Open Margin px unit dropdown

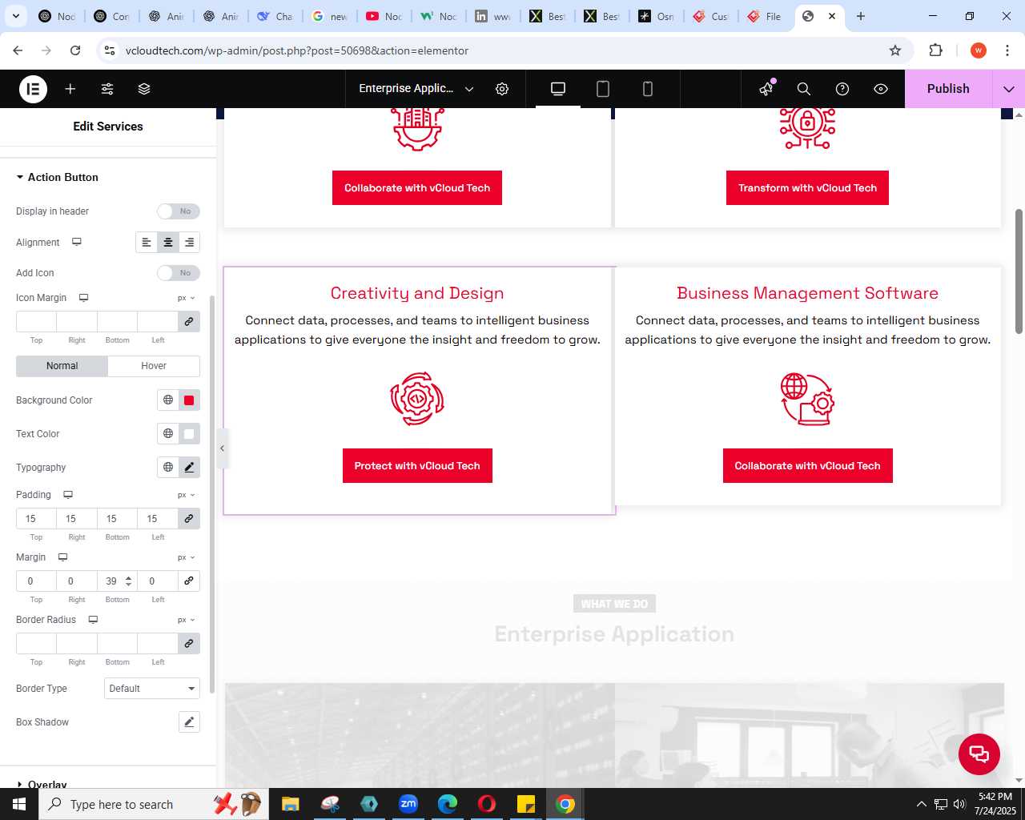tap(187, 557)
